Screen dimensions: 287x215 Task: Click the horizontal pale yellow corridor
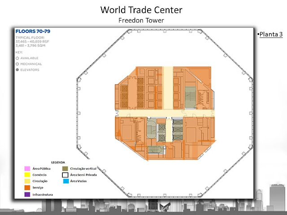(165, 113)
